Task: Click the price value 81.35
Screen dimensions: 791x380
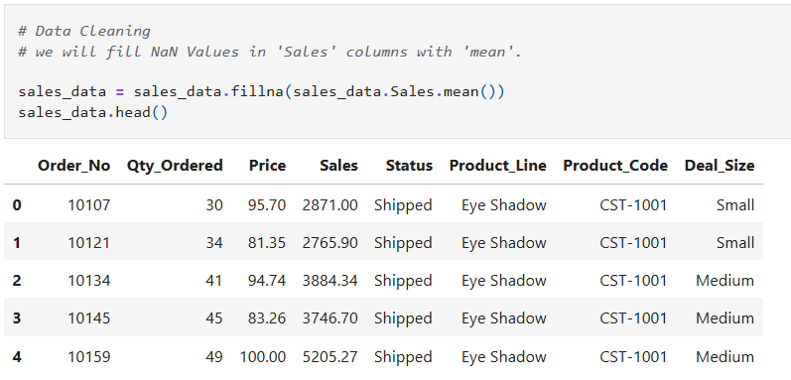Action: 267,243
